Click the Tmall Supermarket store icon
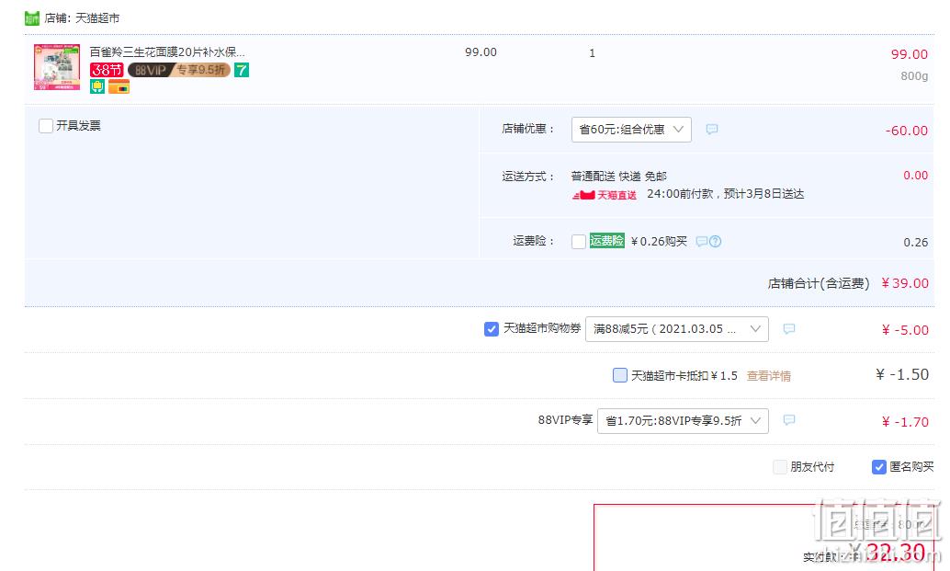950x571 pixels. [x=31, y=18]
